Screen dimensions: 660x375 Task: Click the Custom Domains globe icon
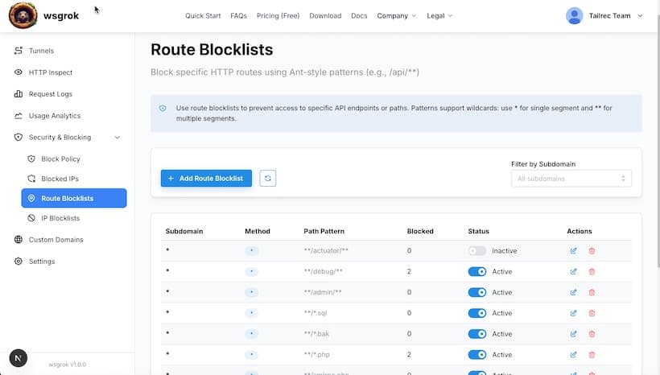(x=18, y=240)
